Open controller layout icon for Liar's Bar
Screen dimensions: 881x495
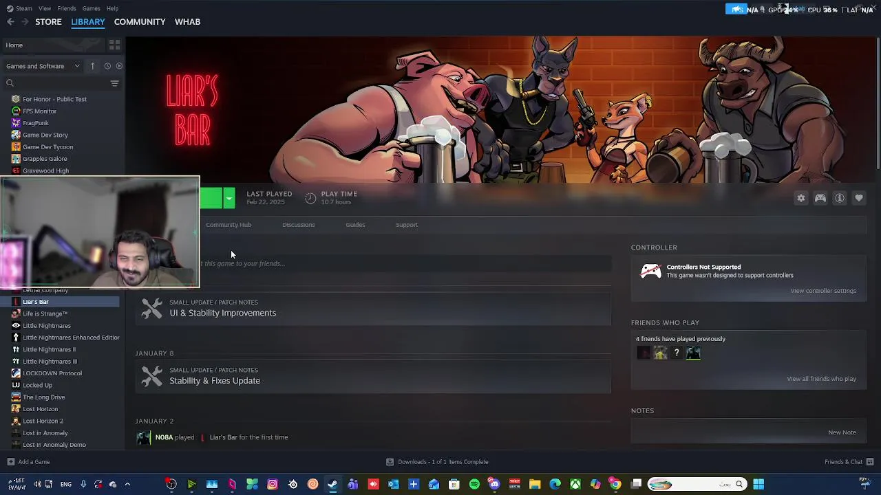(x=820, y=198)
